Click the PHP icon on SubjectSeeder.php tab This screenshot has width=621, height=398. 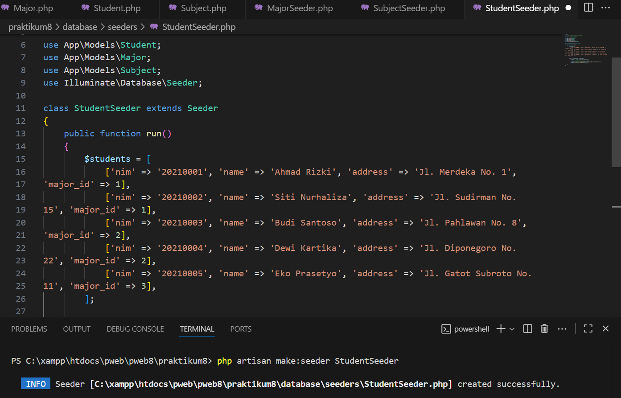click(x=365, y=8)
